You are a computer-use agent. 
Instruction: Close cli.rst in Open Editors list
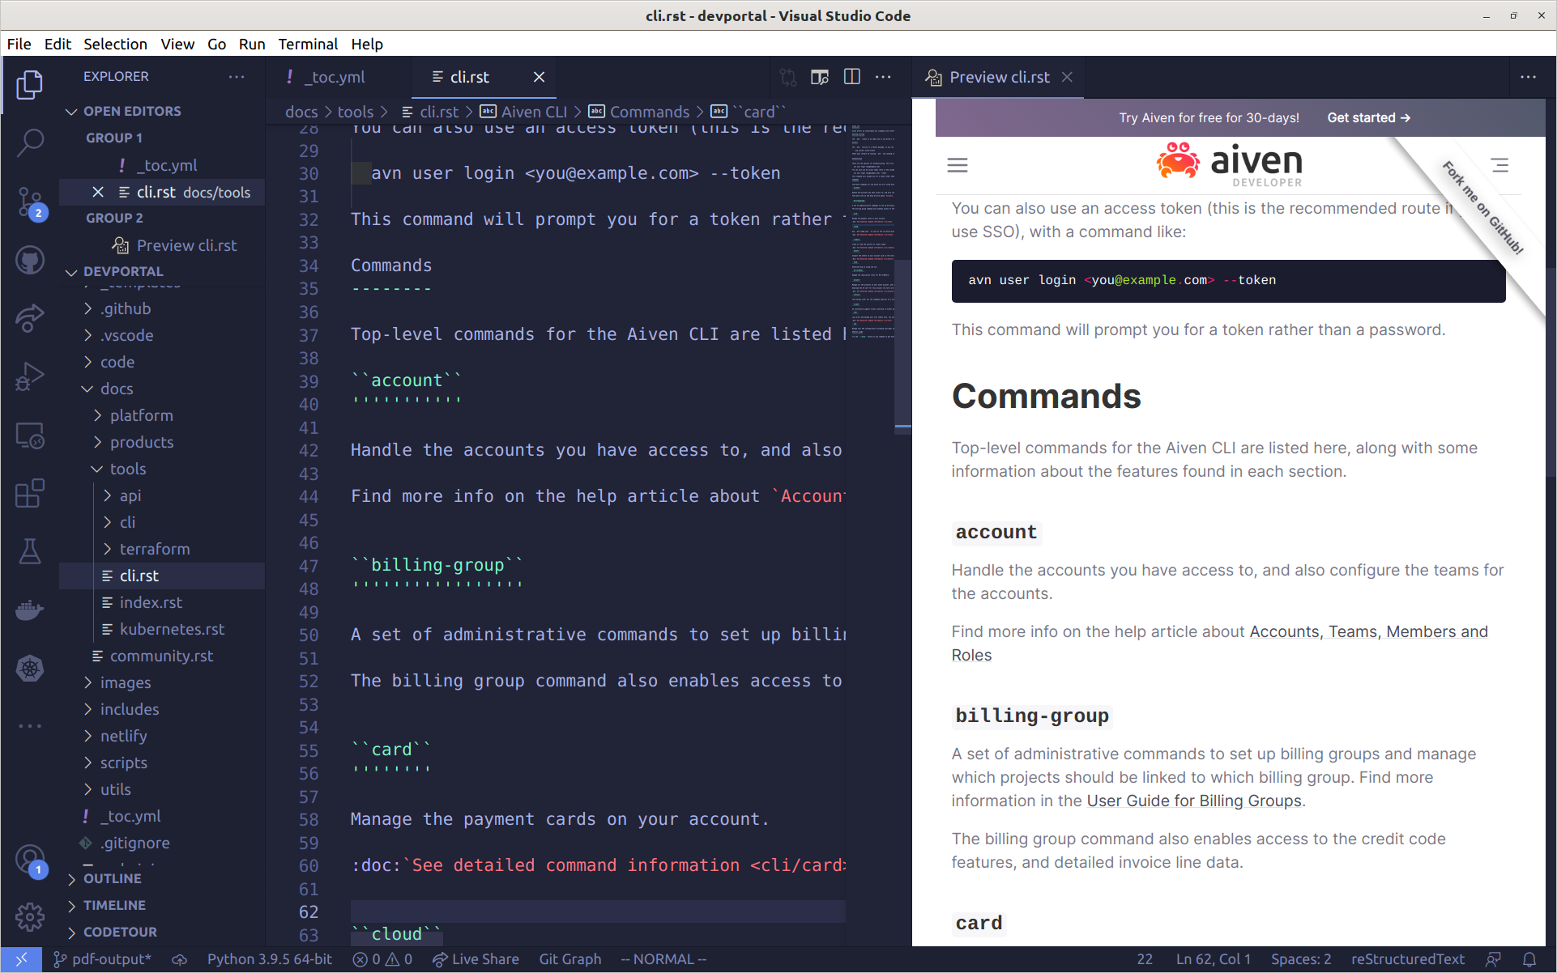click(98, 192)
